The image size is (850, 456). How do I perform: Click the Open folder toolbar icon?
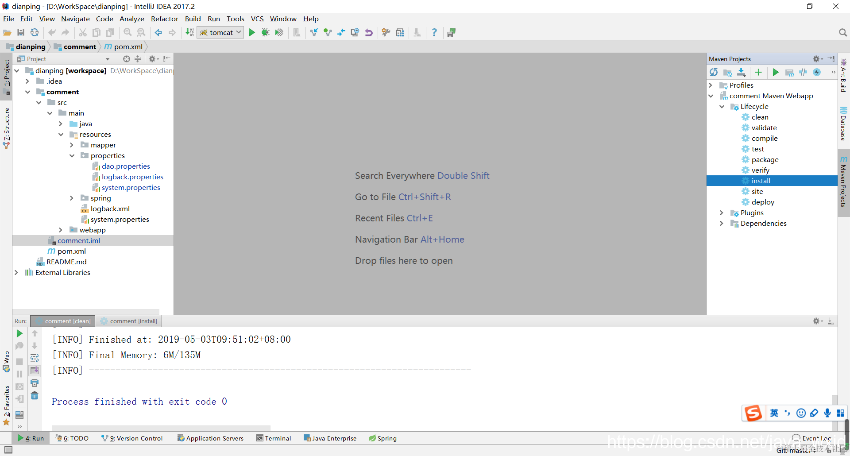(x=7, y=32)
